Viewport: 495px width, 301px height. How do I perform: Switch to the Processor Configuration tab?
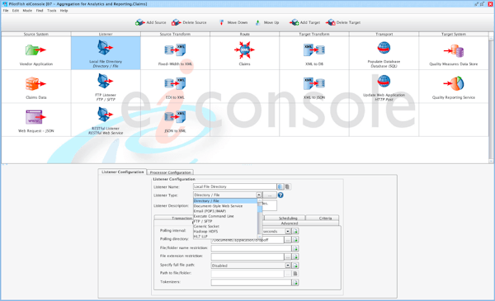[x=170, y=172]
